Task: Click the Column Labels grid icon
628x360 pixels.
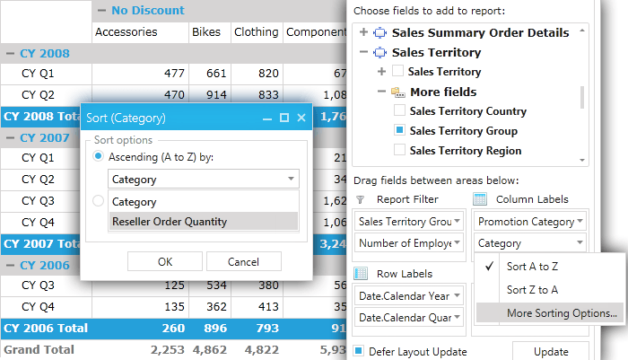Action: click(480, 198)
